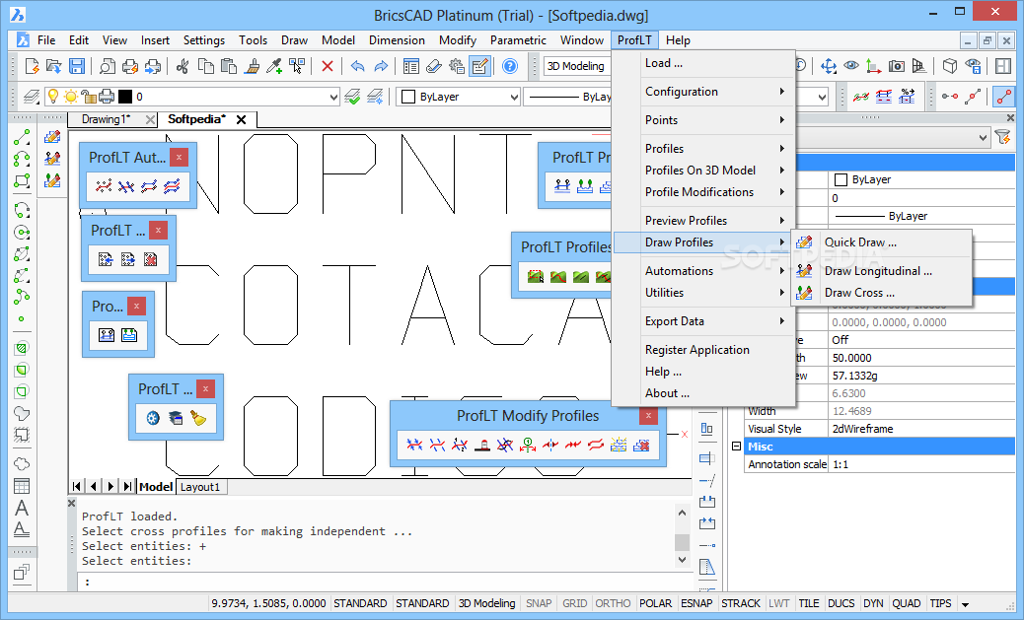
Task: Collapse the Misc properties section
Action: click(736, 447)
